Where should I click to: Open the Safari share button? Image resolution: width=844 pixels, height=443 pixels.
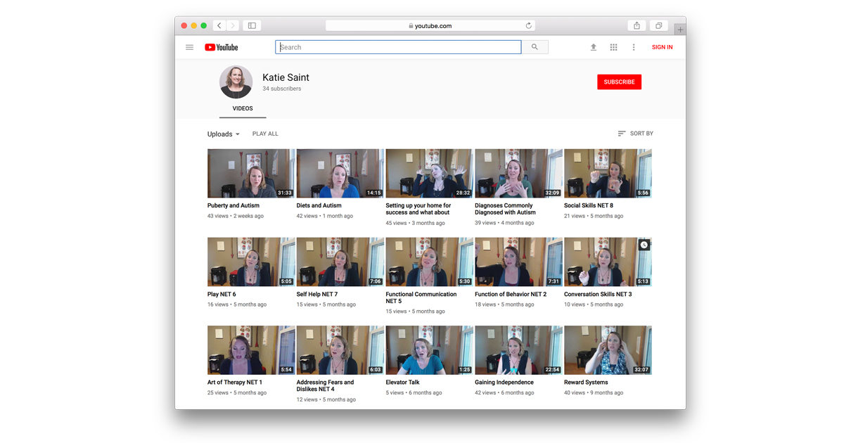637,25
